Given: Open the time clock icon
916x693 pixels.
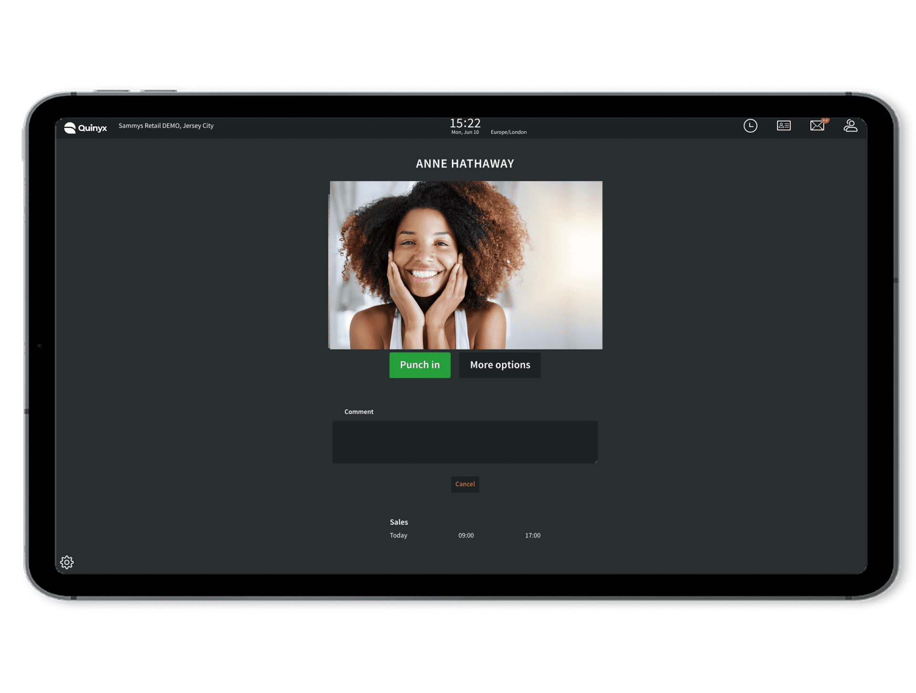Looking at the screenshot, I should 750,126.
